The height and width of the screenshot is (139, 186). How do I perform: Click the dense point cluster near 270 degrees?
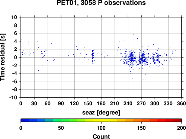(143, 58)
